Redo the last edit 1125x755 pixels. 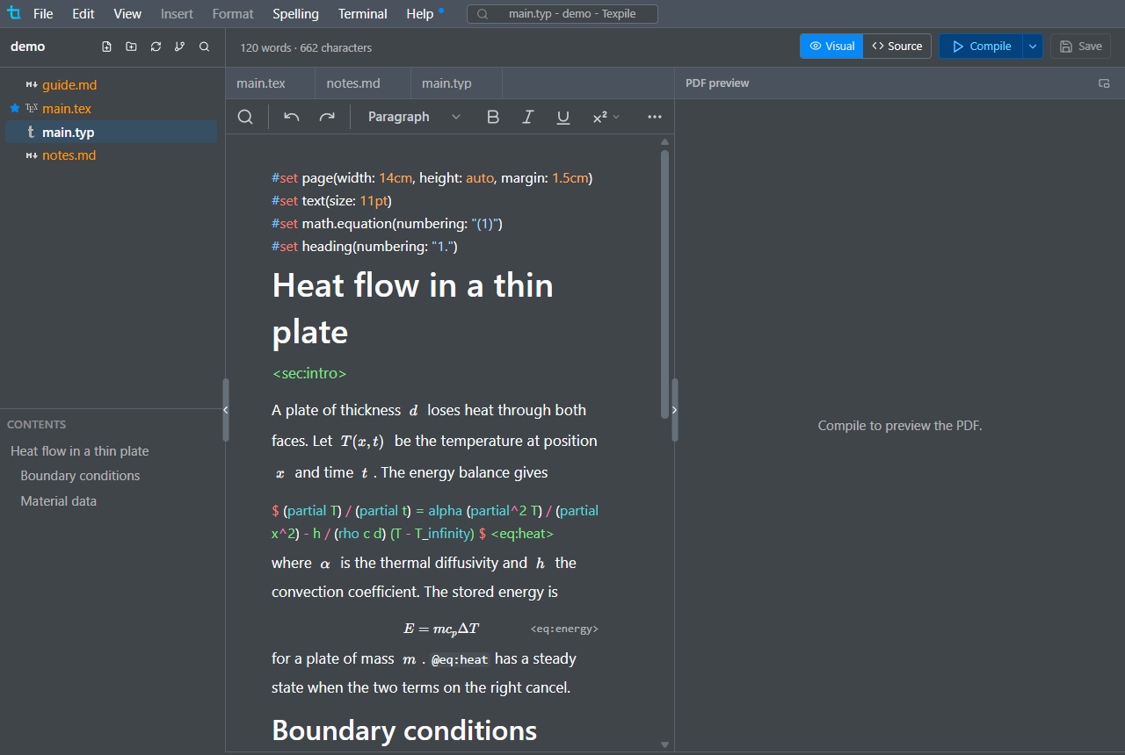(327, 117)
